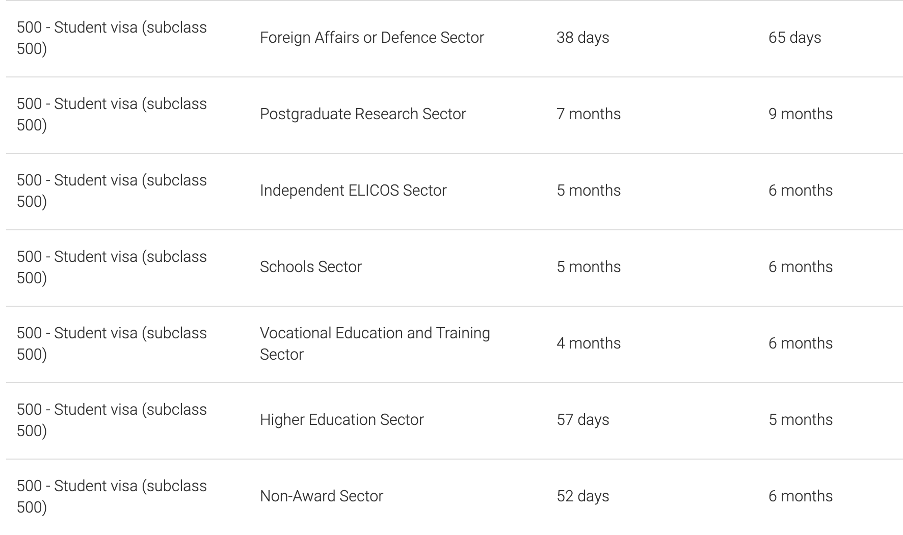This screenshot has height=535, width=903.
Task: Click the 57 days cell
Action: [583, 420]
